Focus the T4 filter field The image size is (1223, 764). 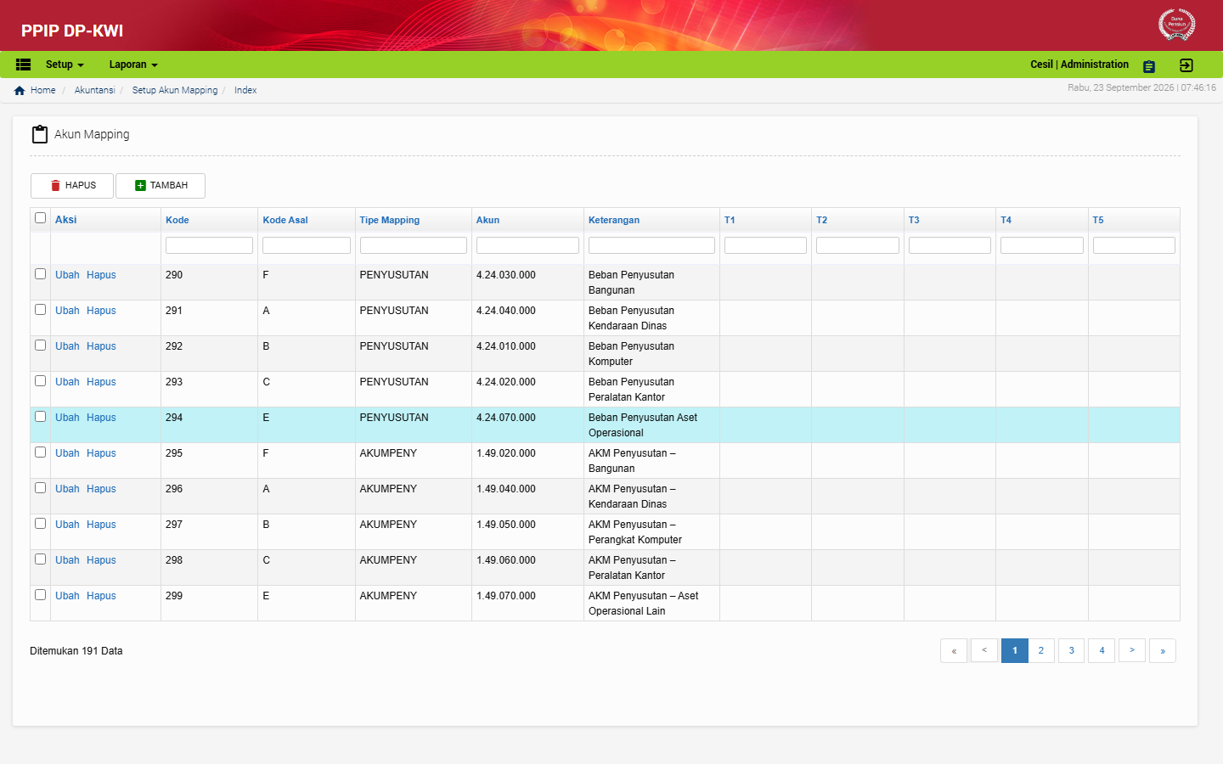1042,245
